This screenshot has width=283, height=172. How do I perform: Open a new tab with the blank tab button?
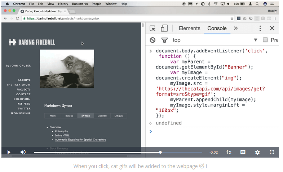[x=72, y=12]
